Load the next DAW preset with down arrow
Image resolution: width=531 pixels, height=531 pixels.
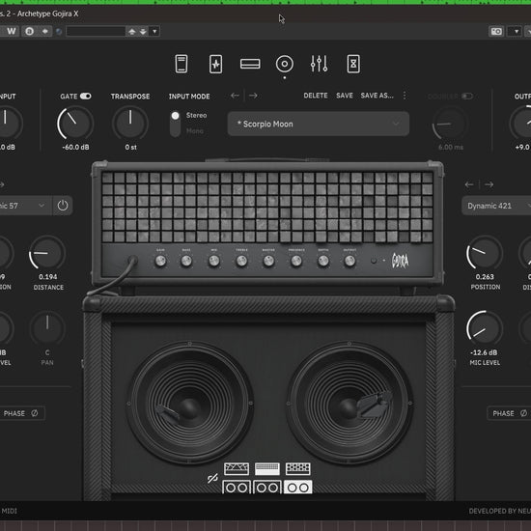pyautogui.click(x=143, y=32)
